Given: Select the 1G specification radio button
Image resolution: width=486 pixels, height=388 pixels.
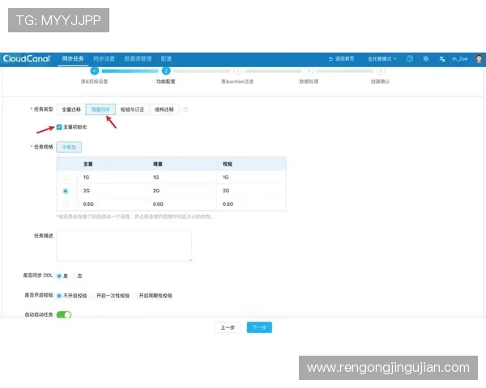Looking at the screenshot, I should [x=65, y=177].
